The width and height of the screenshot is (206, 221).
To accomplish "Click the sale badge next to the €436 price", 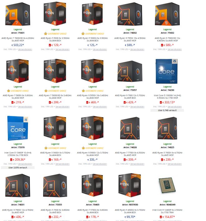I will (12, 217).
